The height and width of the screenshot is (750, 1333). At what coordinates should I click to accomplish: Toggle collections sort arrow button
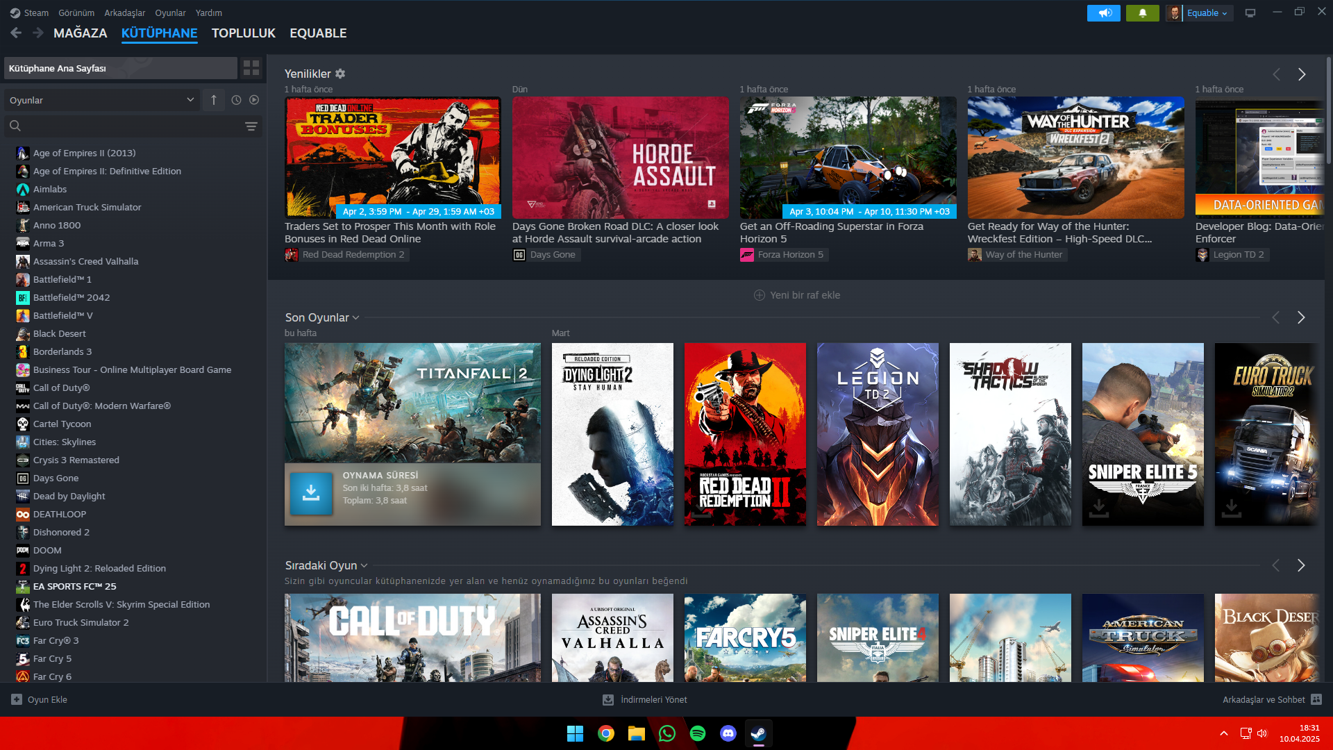214,100
